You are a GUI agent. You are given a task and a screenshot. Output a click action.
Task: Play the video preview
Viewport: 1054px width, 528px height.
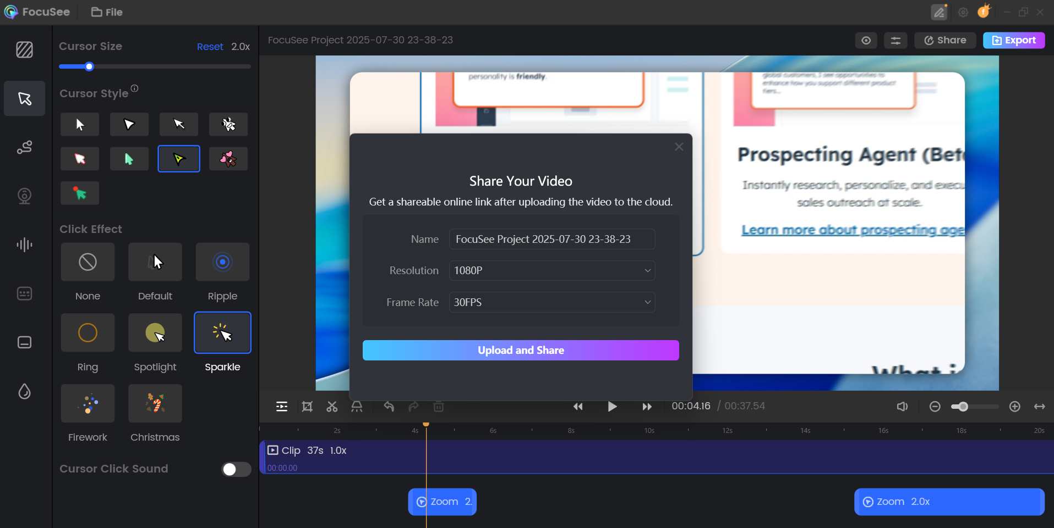612,407
